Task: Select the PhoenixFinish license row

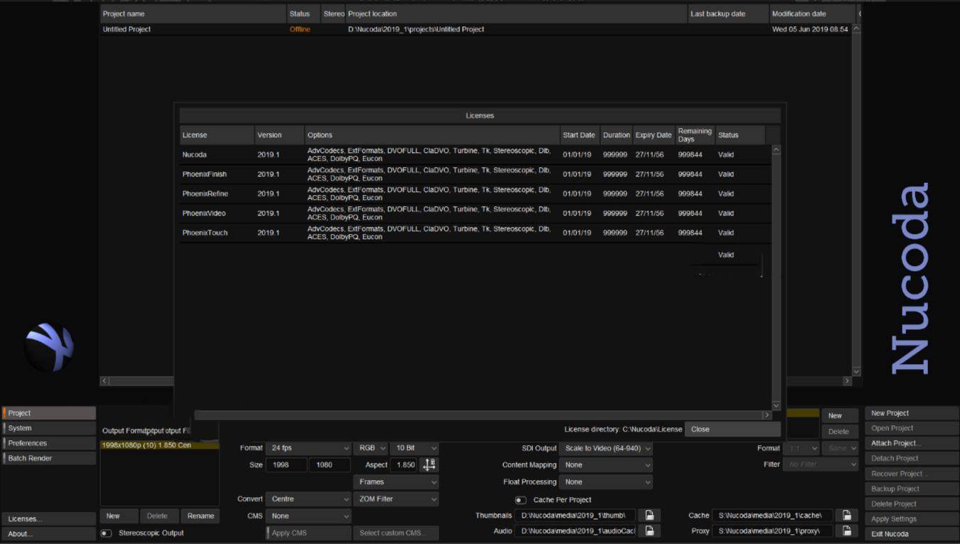Action: 475,174
